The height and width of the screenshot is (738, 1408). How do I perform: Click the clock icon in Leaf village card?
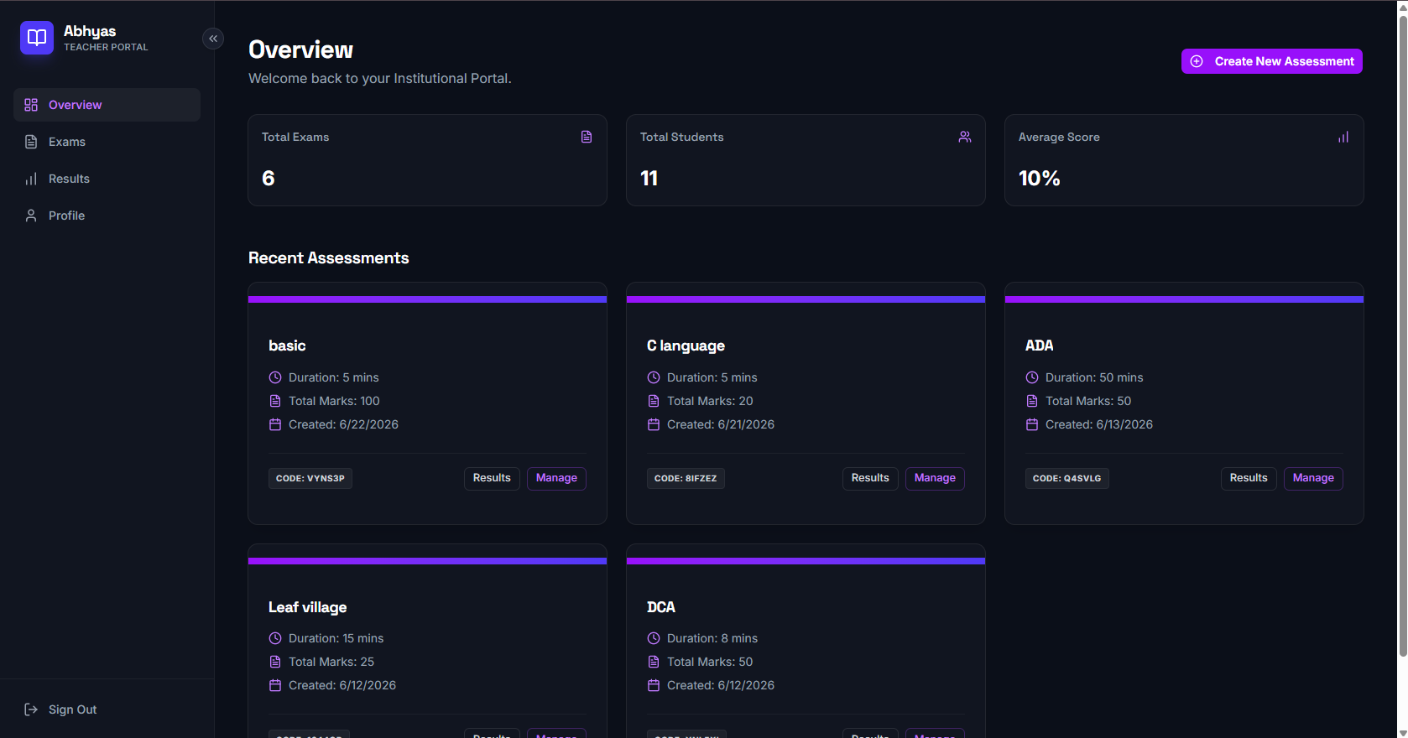click(275, 638)
